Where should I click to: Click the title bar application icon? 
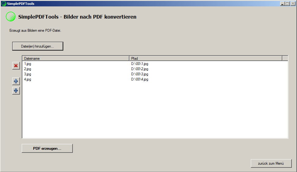tap(4, 4)
